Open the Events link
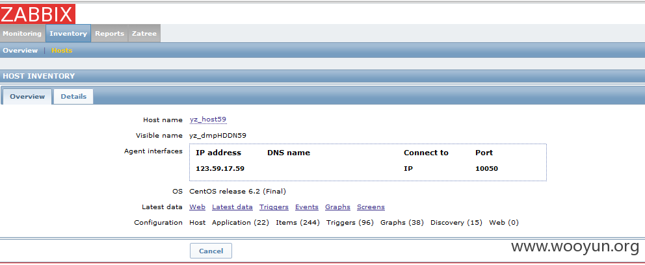645x265 pixels. coord(307,207)
